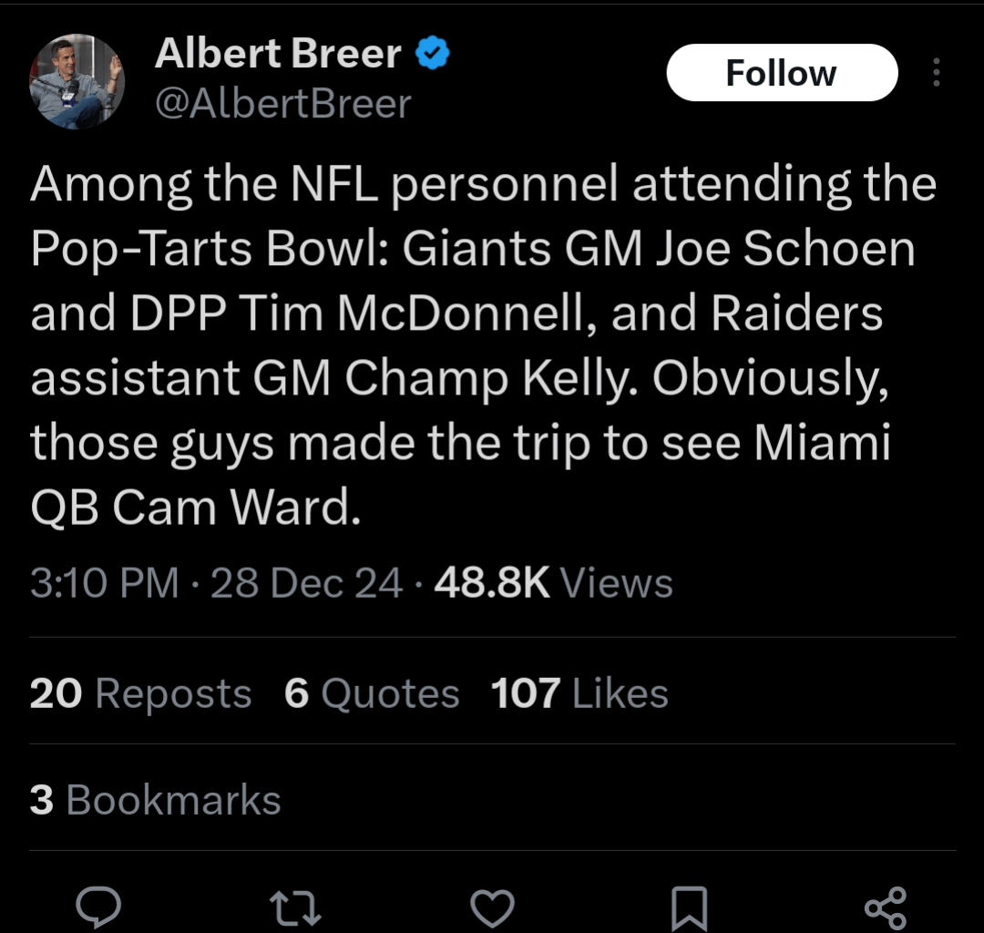Open the share icon for this tweet
This screenshot has width=984, height=933.
(x=885, y=907)
